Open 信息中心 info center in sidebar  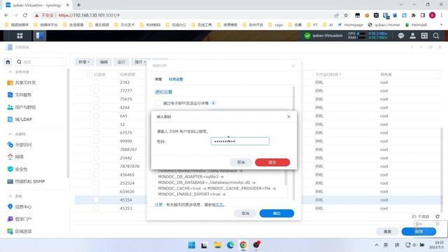(x=20, y=206)
